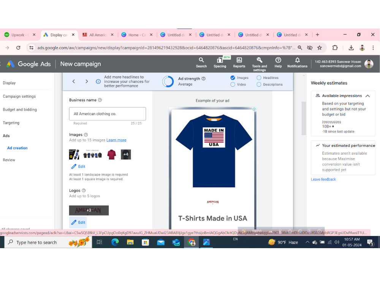Click Edit under Logos
This screenshot has width=380, height=285.
coord(78,222)
